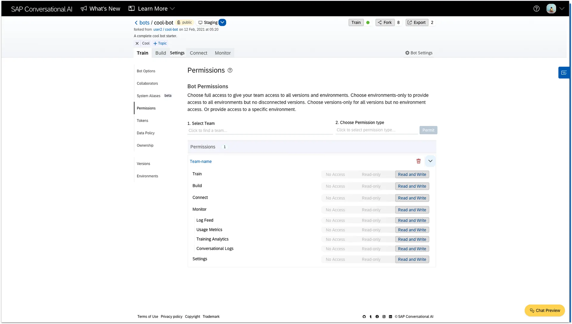
Task: Switch to the Build tab
Action: (161, 53)
